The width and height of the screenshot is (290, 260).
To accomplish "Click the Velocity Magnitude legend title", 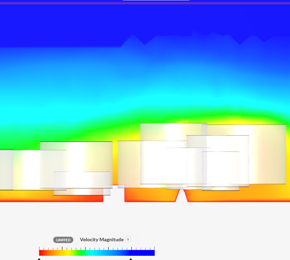I will [101, 240].
